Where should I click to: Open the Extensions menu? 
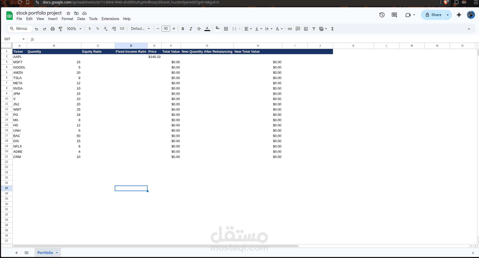tap(110, 19)
